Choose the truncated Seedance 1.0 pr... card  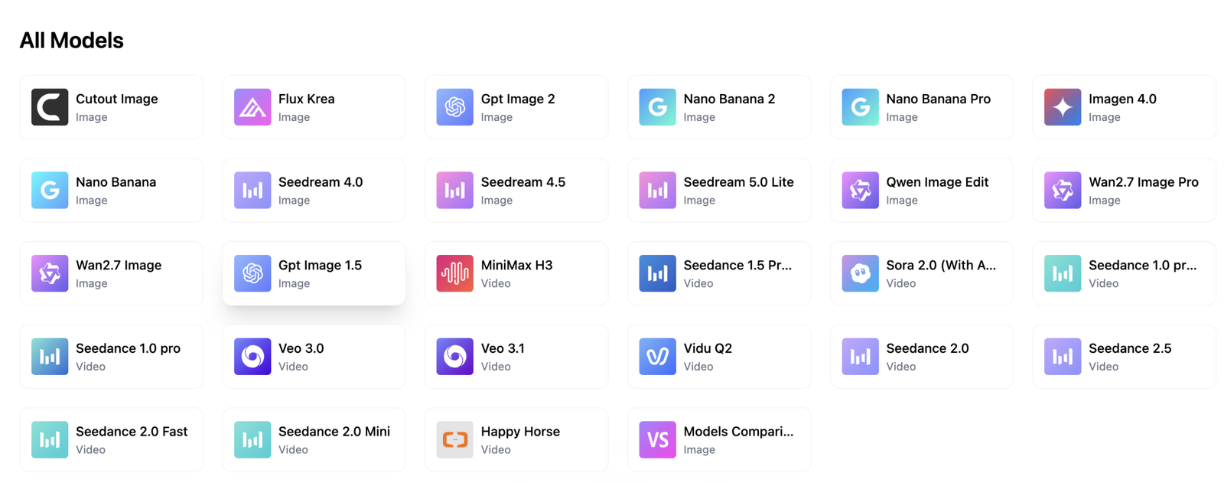(1125, 273)
